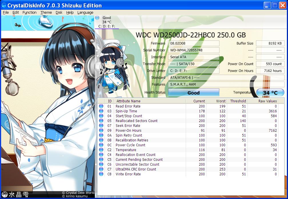Click the Firmware field 08.02D08

(x=194, y=43)
